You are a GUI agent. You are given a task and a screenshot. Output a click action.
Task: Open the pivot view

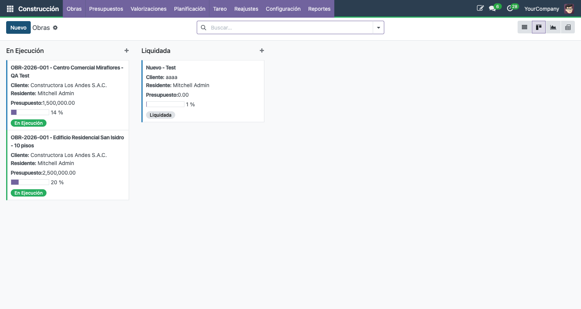(568, 27)
